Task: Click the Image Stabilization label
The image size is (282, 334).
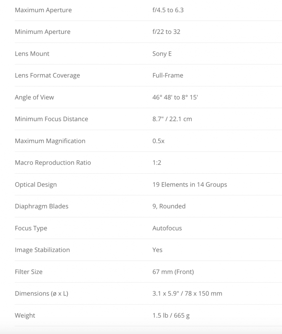Action: tap(42, 250)
